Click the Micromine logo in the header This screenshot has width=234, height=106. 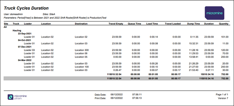pyautogui.click(x=214, y=13)
